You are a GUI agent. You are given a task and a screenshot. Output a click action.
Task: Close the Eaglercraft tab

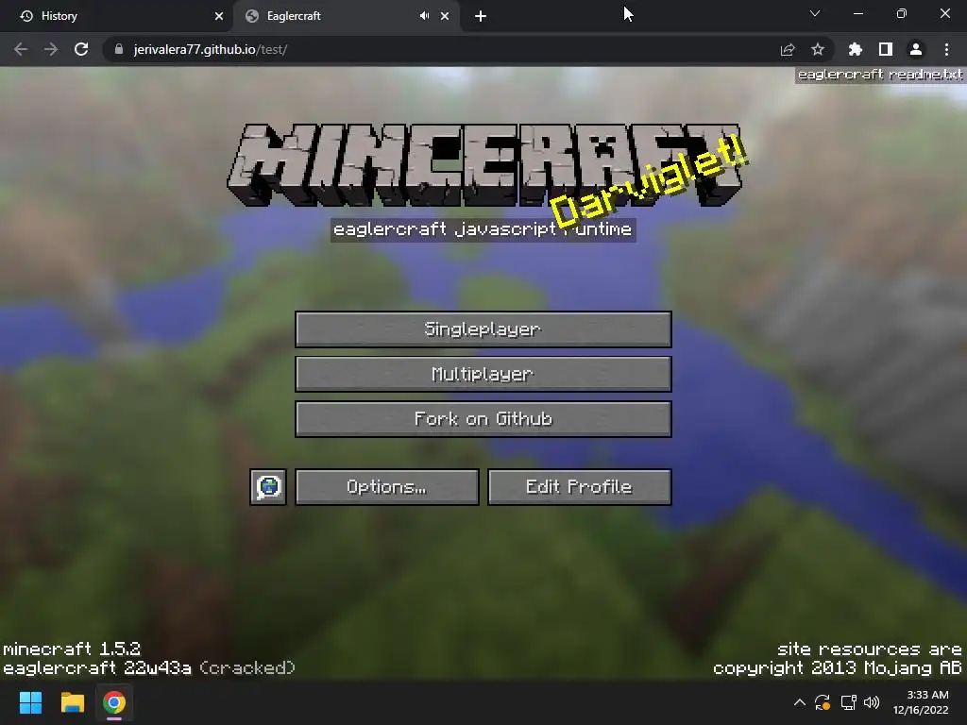pos(445,16)
